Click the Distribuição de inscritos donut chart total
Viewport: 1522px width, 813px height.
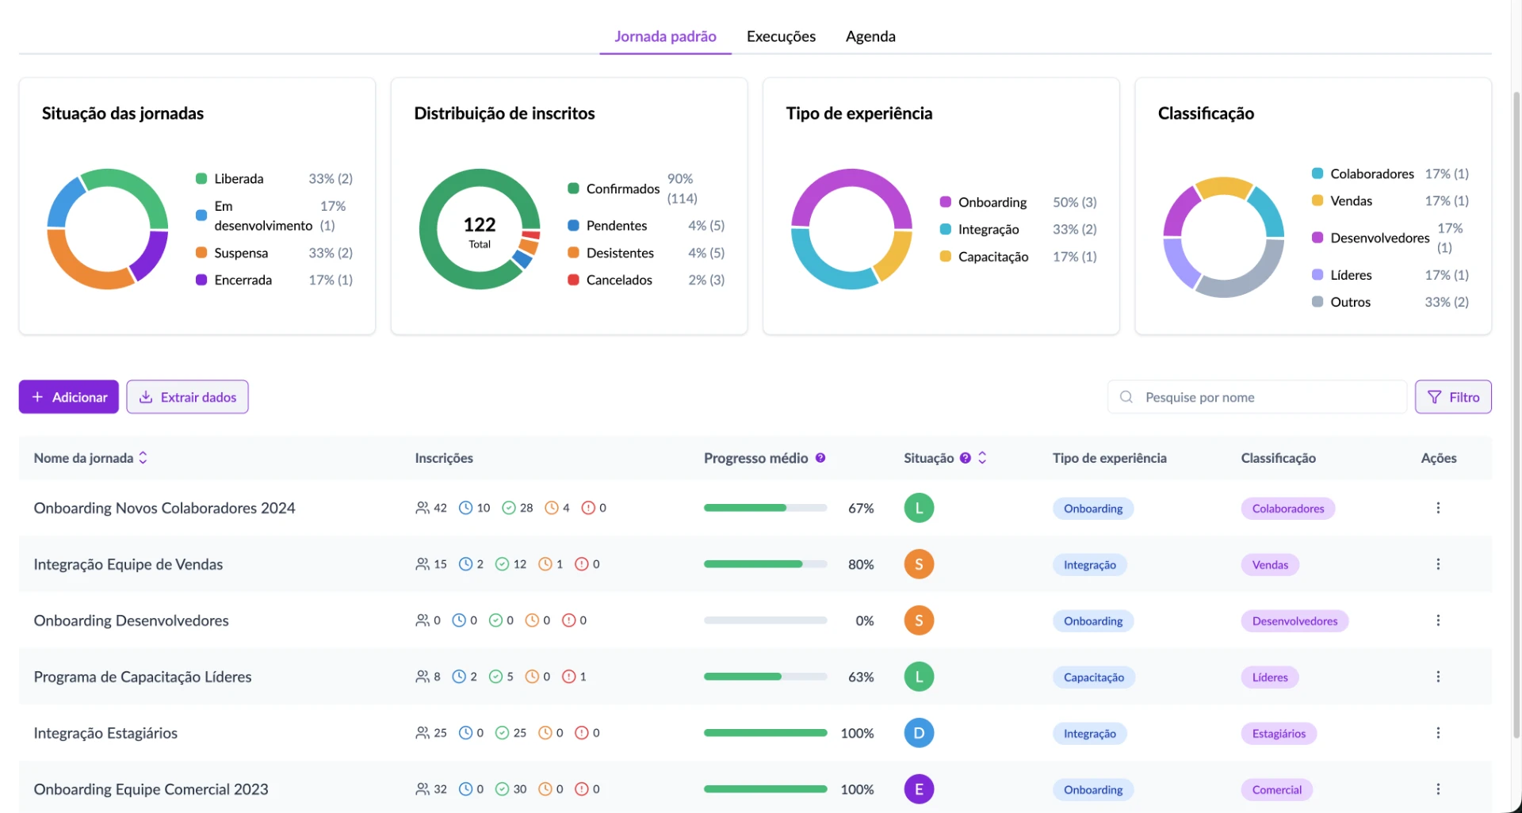click(x=480, y=231)
